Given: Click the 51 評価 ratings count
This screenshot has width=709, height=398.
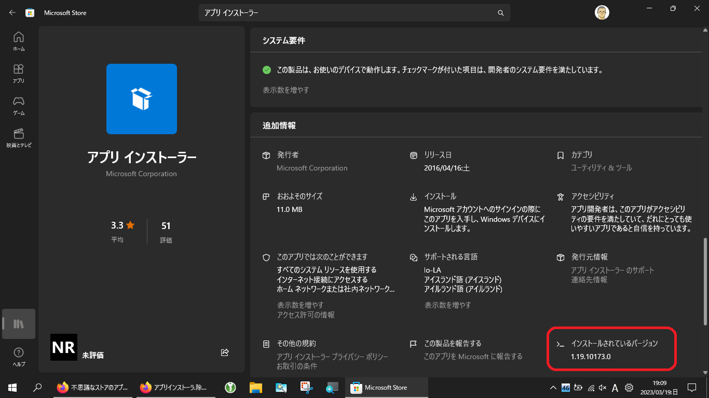Looking at the screenshot, I should tap(166, 232).
